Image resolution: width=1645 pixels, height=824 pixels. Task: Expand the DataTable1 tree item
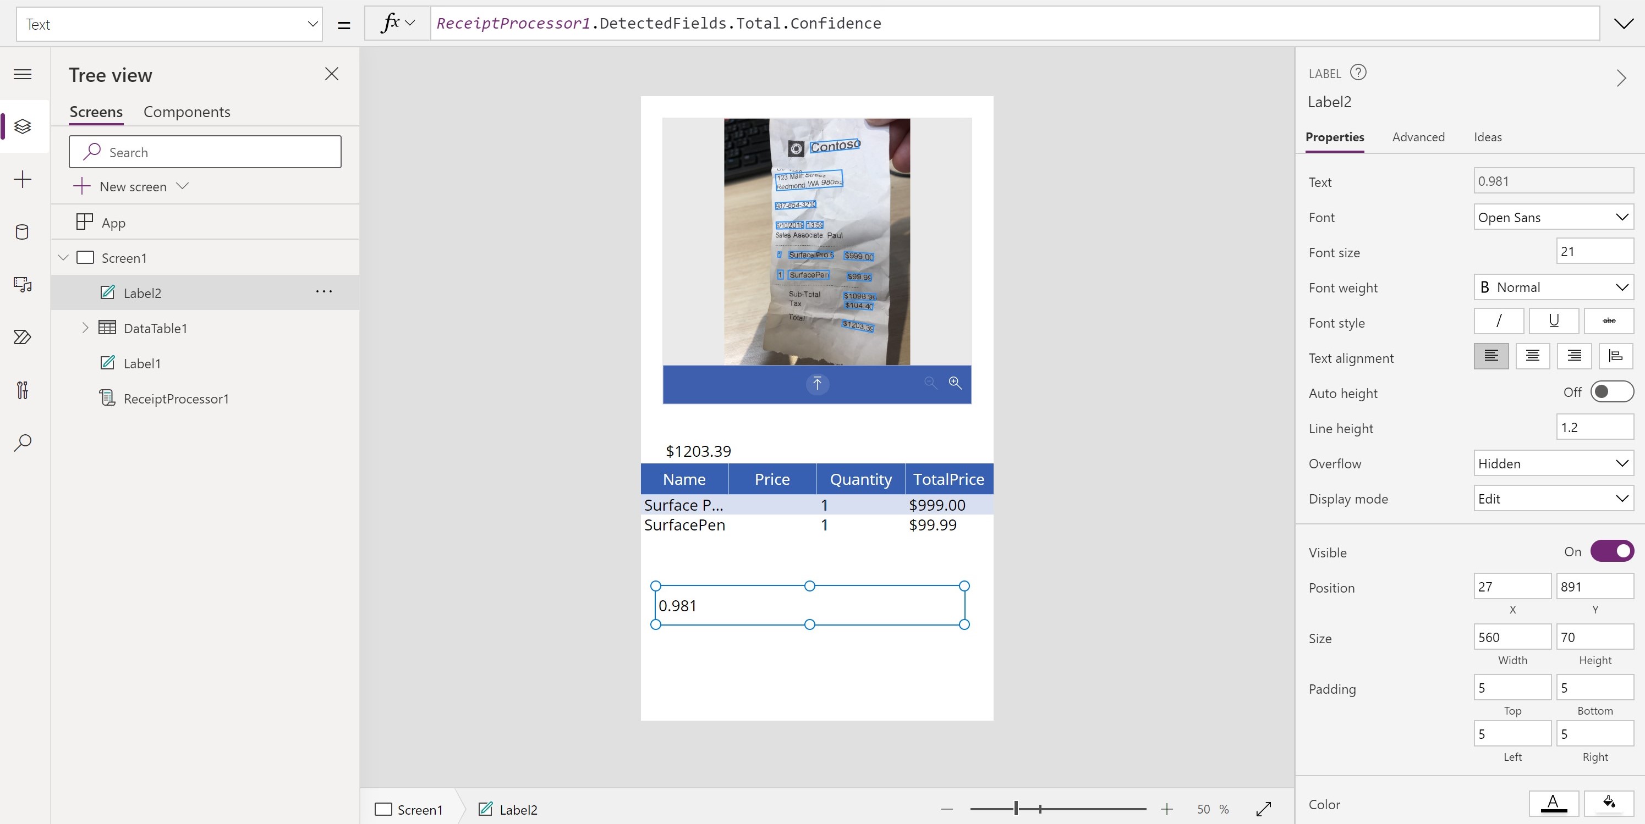point(86,328)
